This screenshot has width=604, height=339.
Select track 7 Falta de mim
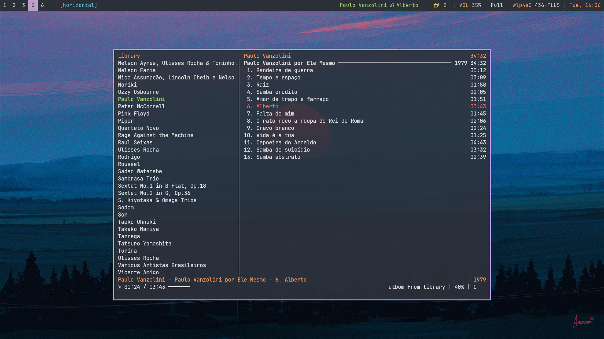365,114
